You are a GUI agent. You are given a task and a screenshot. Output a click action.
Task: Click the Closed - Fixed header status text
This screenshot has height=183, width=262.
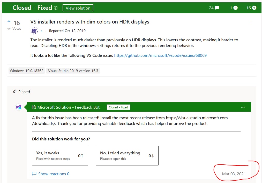(32, 8)
